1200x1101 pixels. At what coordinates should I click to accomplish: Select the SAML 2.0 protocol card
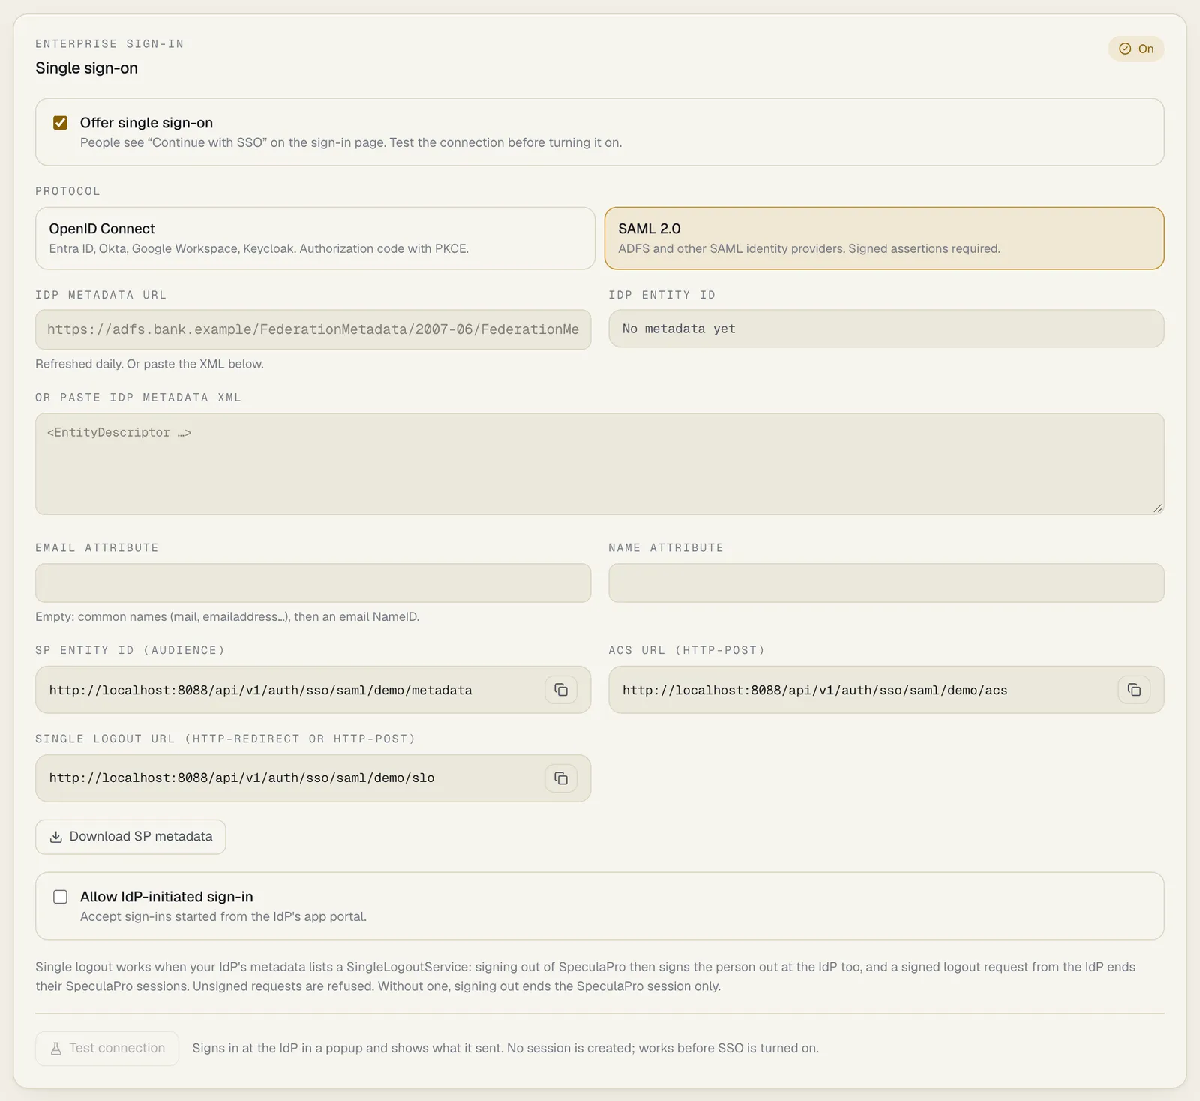884,238
